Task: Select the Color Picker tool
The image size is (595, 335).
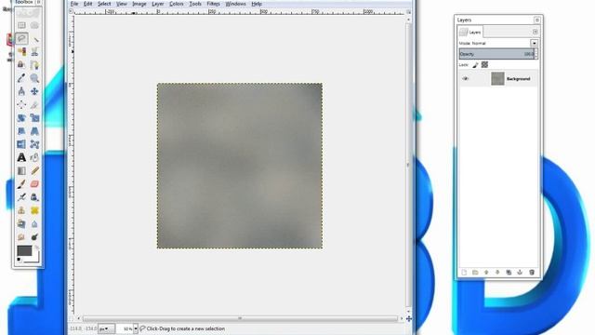Action: point(21,78)
